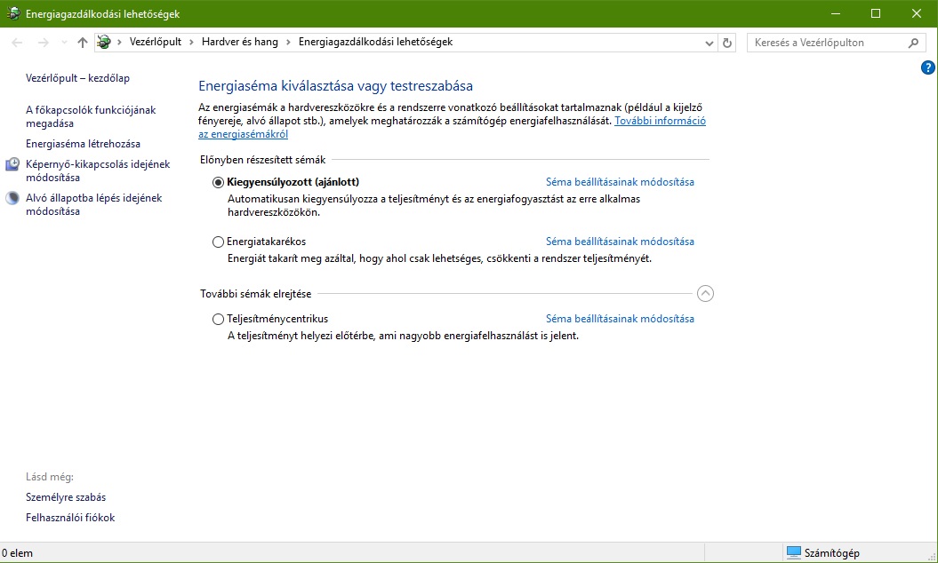Click the window title bar power icon
This screenshot has width=938, height=563.
[x=13, y=13]
